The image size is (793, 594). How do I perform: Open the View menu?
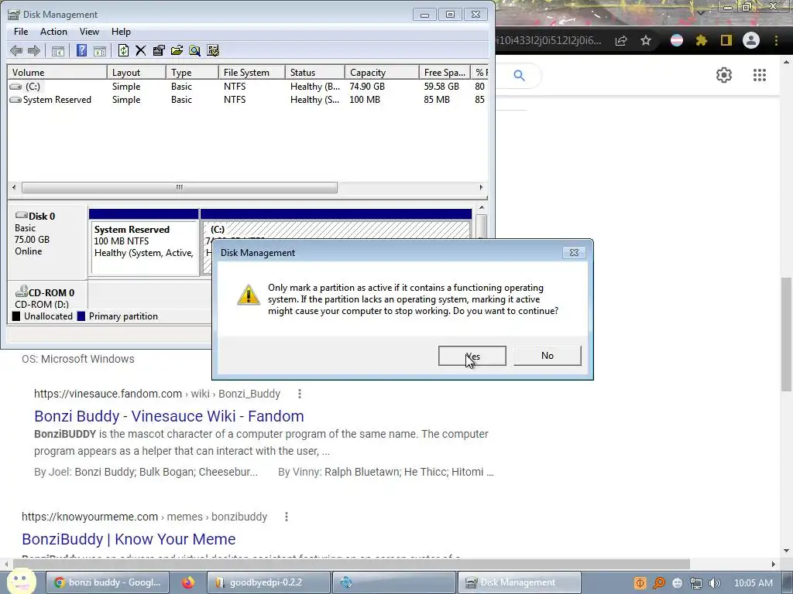click(89, 31)
